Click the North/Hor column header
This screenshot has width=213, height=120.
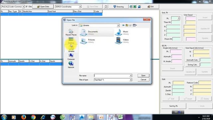click(35, 11)
